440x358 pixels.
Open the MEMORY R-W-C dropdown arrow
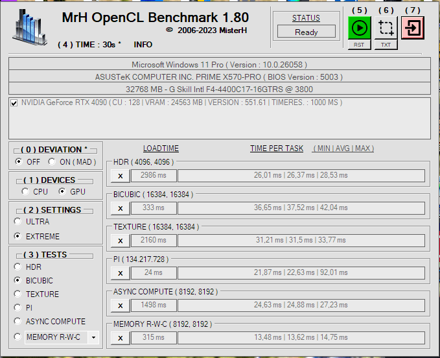(93, 337)
